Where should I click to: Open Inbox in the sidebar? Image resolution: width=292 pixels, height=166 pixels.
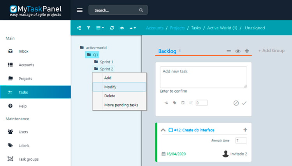(x=35, y=51)
